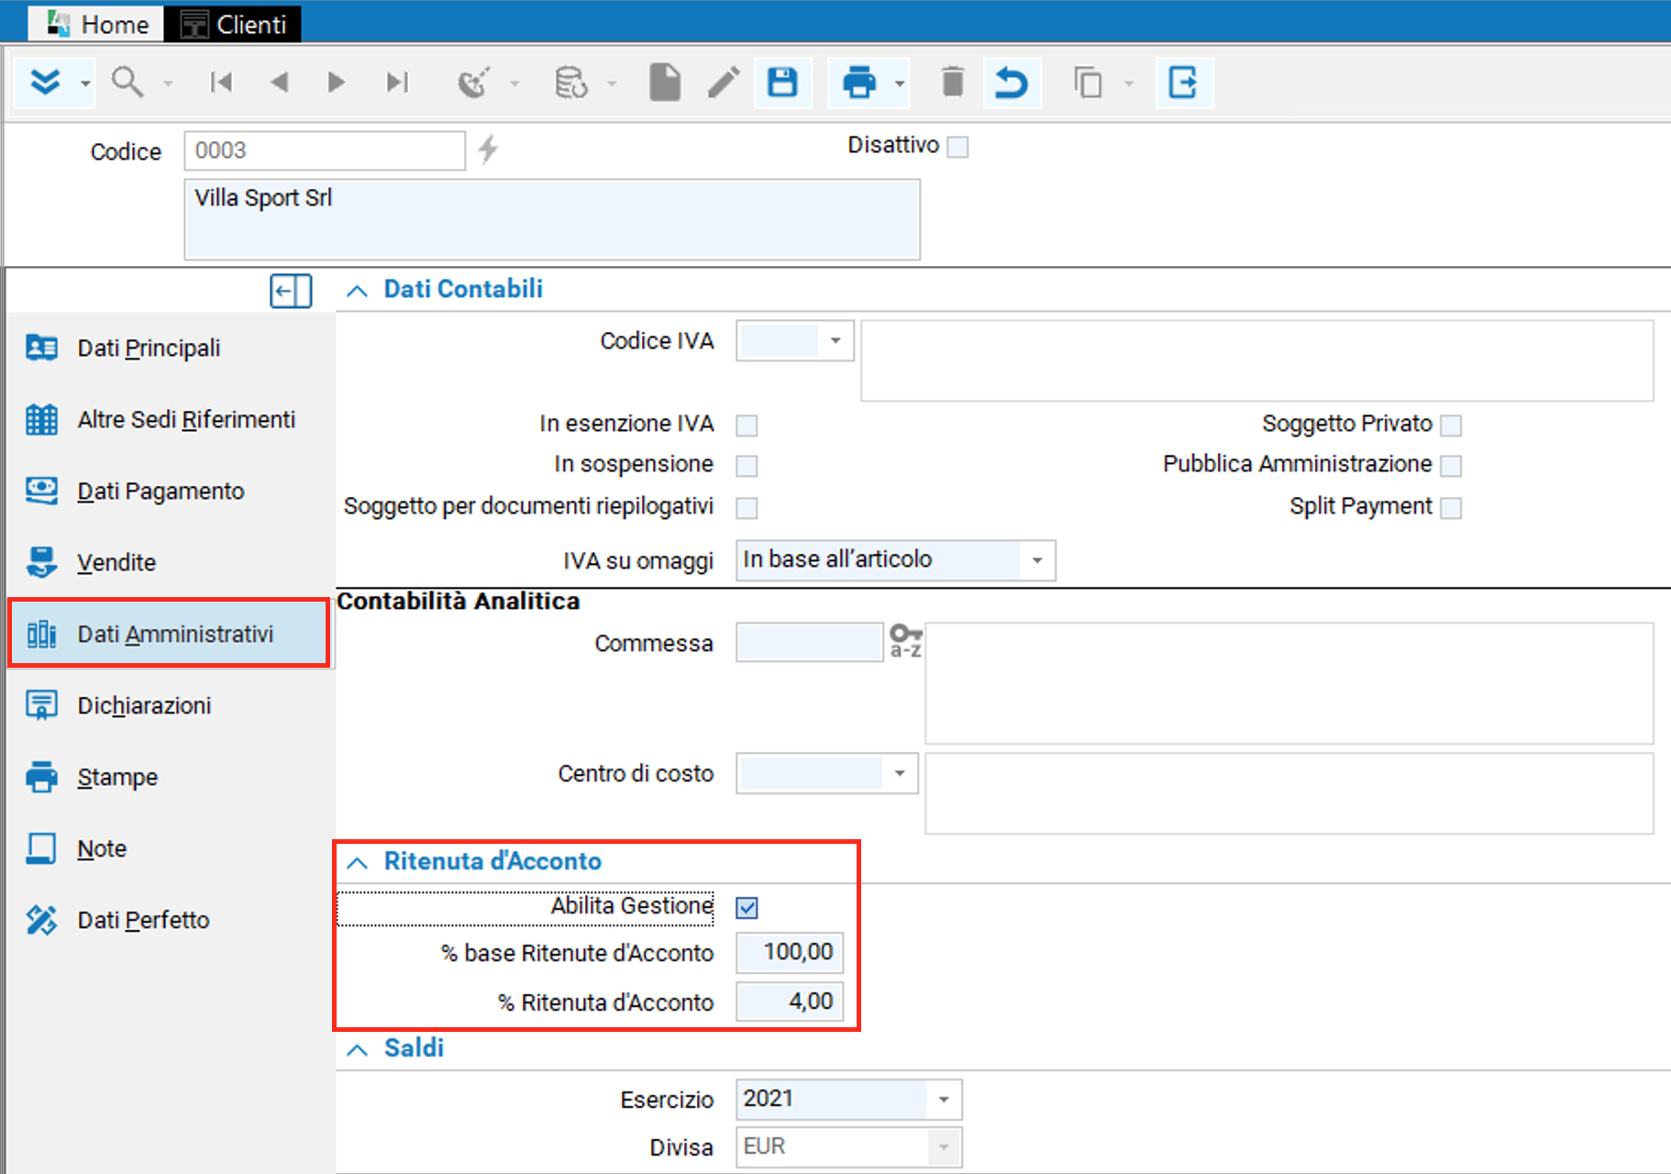Toggle Split Payment checkbox

click(x=1451, y=508)
